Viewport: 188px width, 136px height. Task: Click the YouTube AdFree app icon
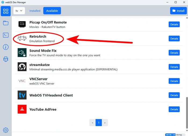point(22,109)
